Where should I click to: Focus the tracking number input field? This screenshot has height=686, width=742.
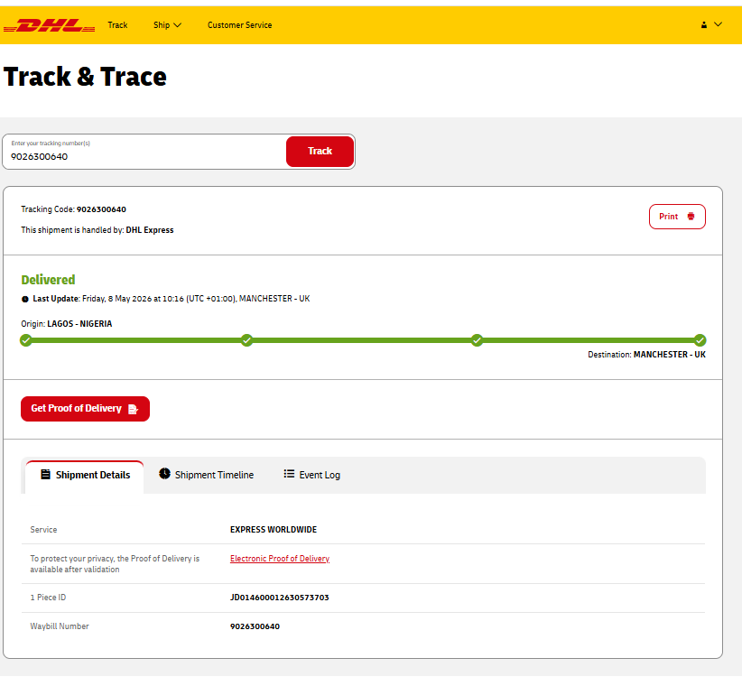point(144,152)
